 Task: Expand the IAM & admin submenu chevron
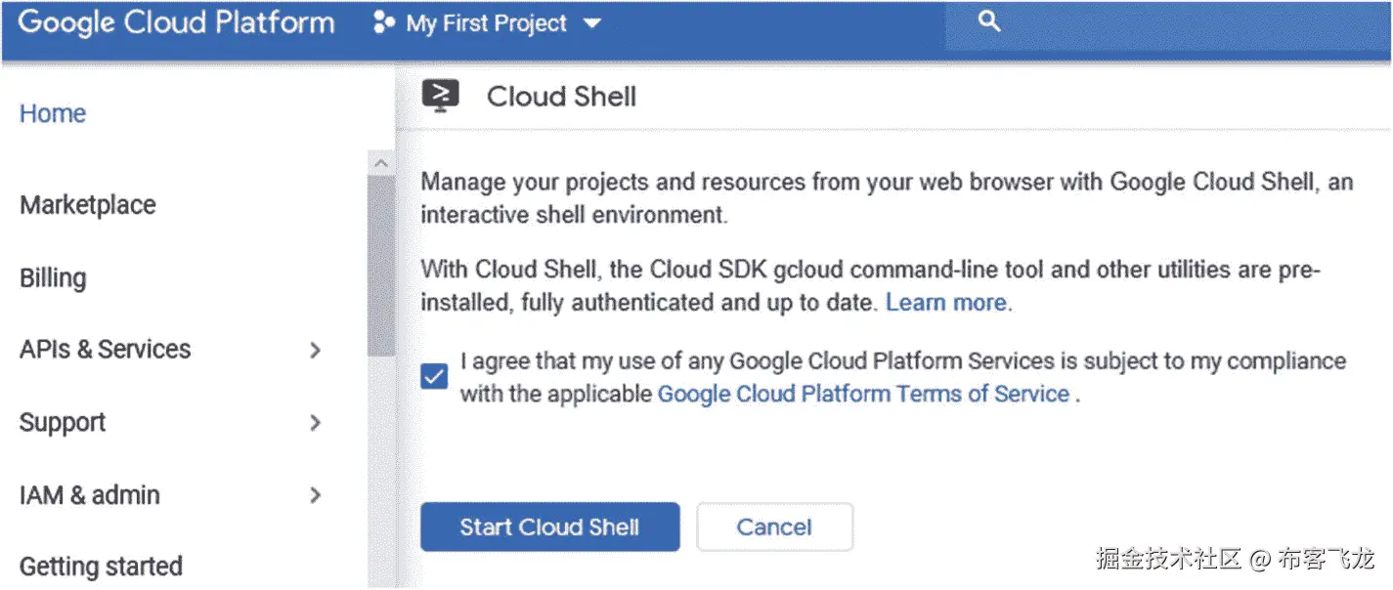pyautogui.click(x=315, y=495)
